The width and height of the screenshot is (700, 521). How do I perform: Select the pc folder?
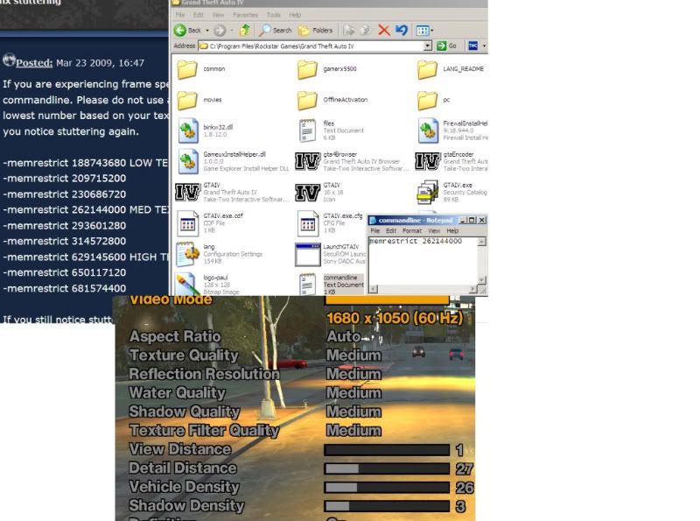coord(433,100)
